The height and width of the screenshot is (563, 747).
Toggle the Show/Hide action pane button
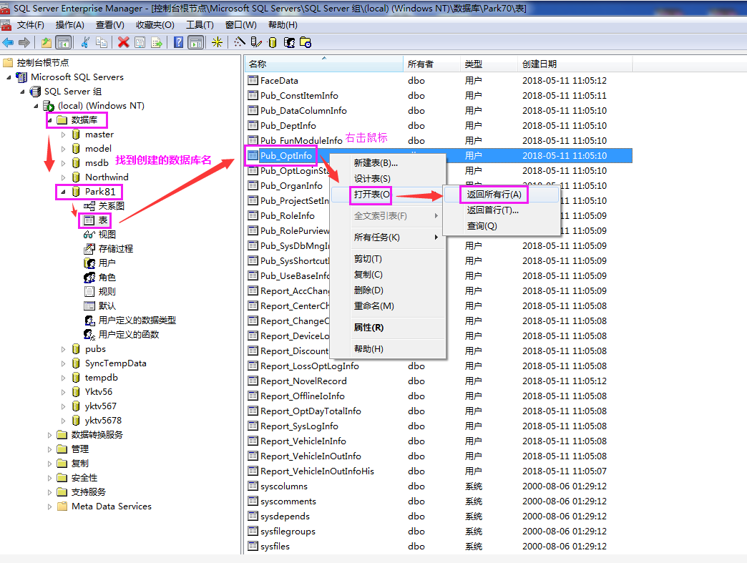click(196, 43)
